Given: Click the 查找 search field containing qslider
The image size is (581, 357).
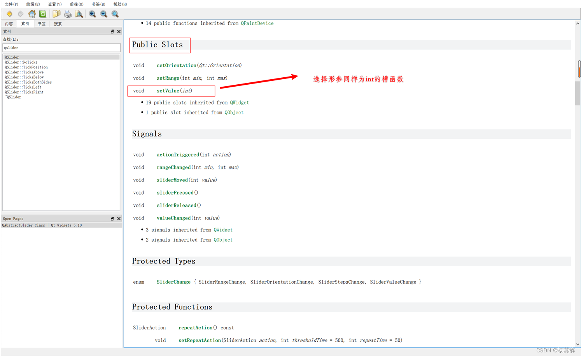Looking at the screenshot, I should tap(61, 48).
